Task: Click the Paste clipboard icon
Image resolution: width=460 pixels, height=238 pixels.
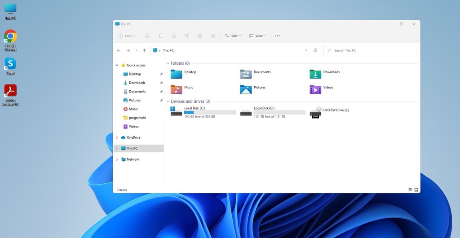Action: [x=174, y=36]
